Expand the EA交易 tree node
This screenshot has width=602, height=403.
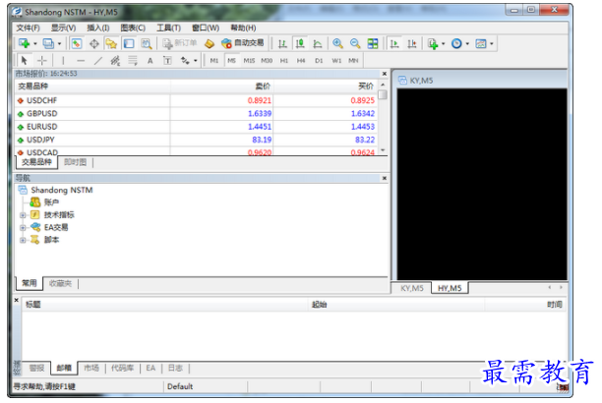23,227
